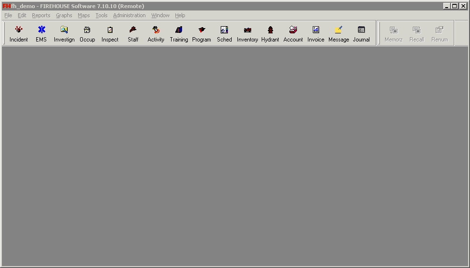Open the Window menu

(x=160, y=15)
